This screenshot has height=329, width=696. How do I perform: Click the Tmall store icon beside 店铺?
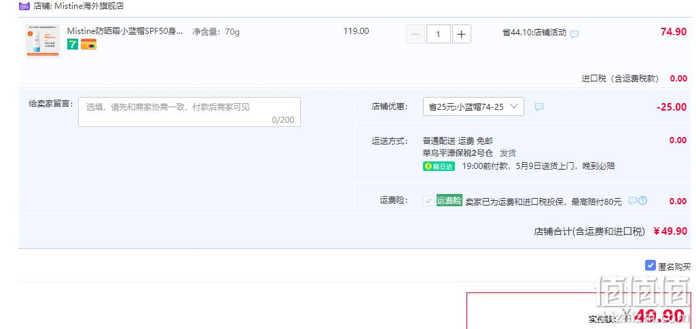[x=24, y=5]
